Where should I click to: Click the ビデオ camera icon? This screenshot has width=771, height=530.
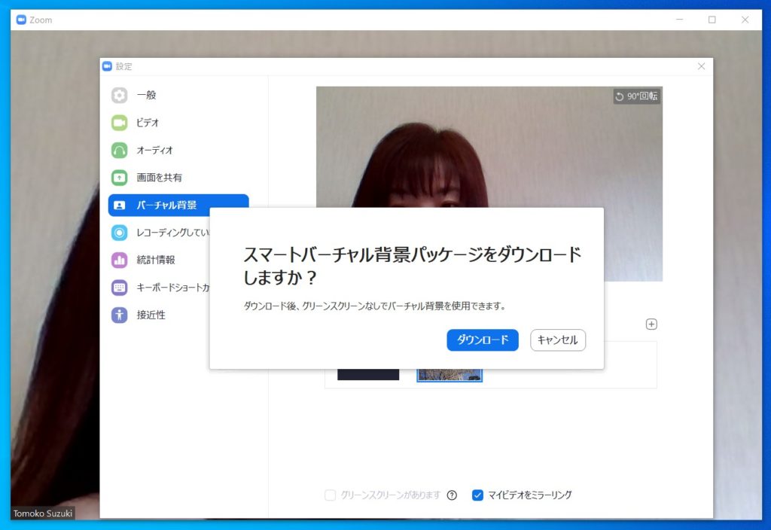(120, 123)
